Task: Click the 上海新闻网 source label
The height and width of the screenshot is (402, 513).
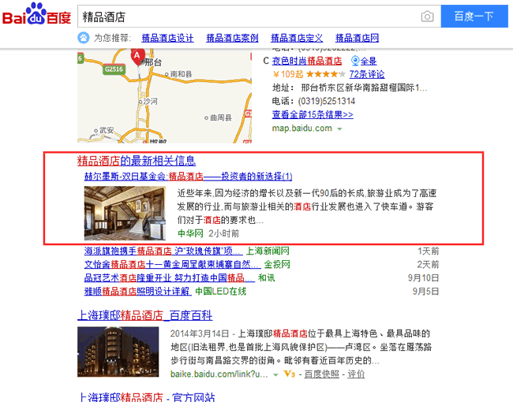Action: pos(268,251)
